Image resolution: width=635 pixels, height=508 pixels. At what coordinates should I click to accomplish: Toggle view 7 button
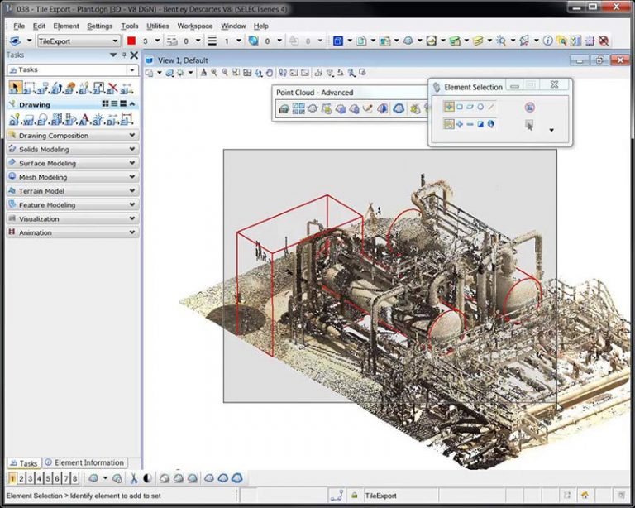pos(65,478)
